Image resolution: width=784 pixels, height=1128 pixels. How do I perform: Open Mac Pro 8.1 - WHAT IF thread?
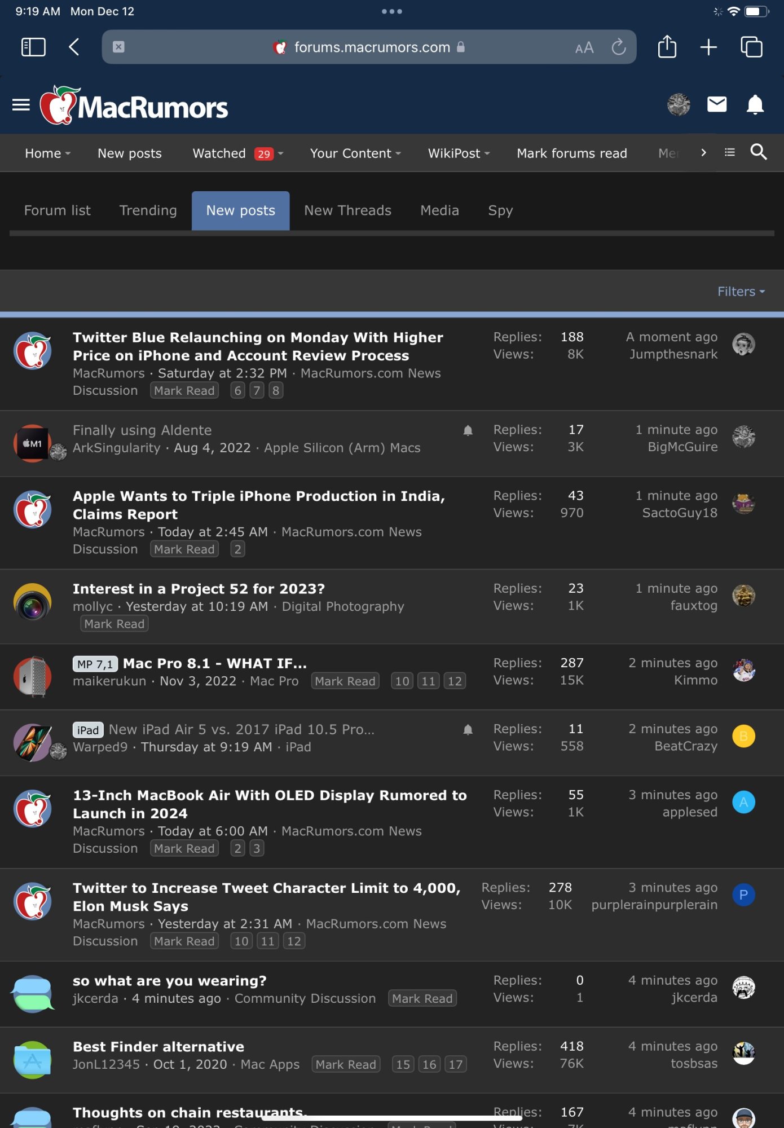215,663
